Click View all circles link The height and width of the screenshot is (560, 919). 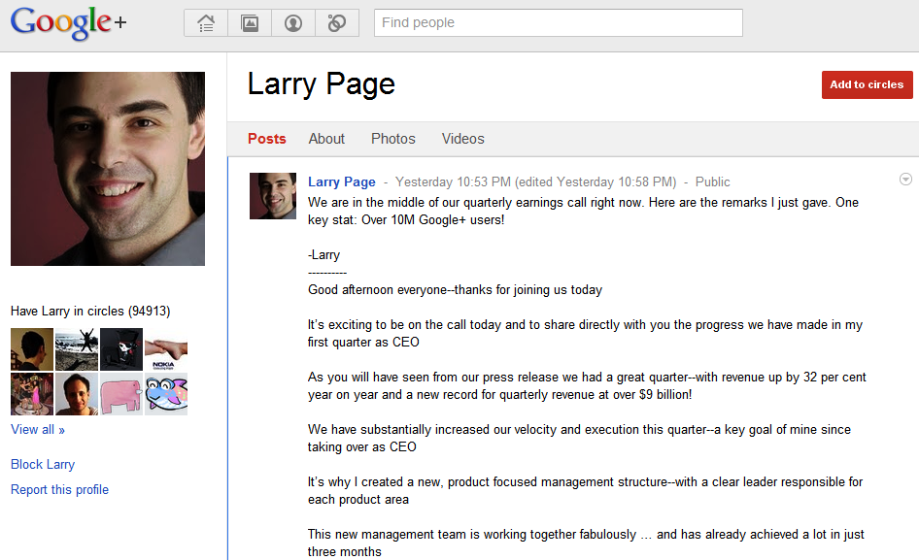pyautogui.click(x=38, y=429)
